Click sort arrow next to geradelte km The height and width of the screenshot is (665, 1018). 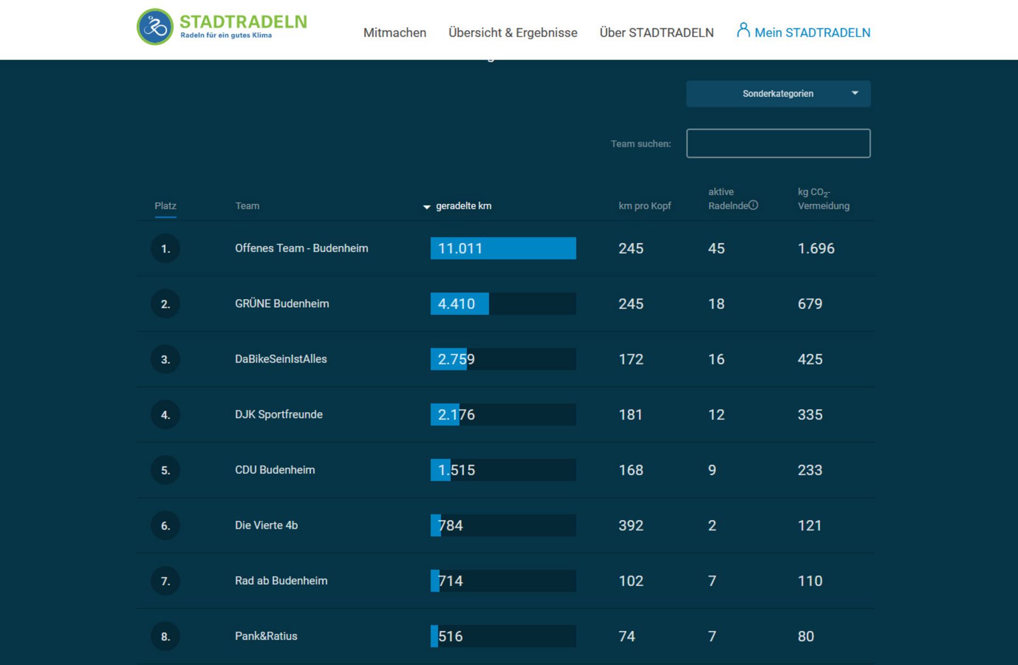[x=426, y=207]
